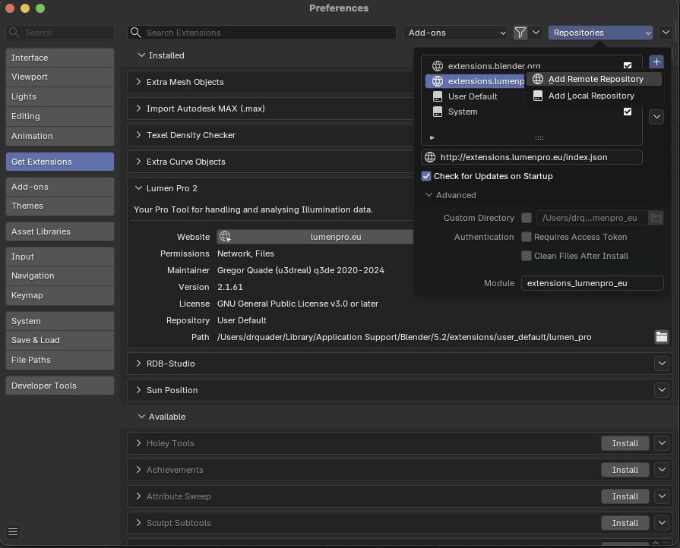Click the magnifier icon in Search Extensions
The height and width of the screenshot is (548, 680).
coord(136,33)
